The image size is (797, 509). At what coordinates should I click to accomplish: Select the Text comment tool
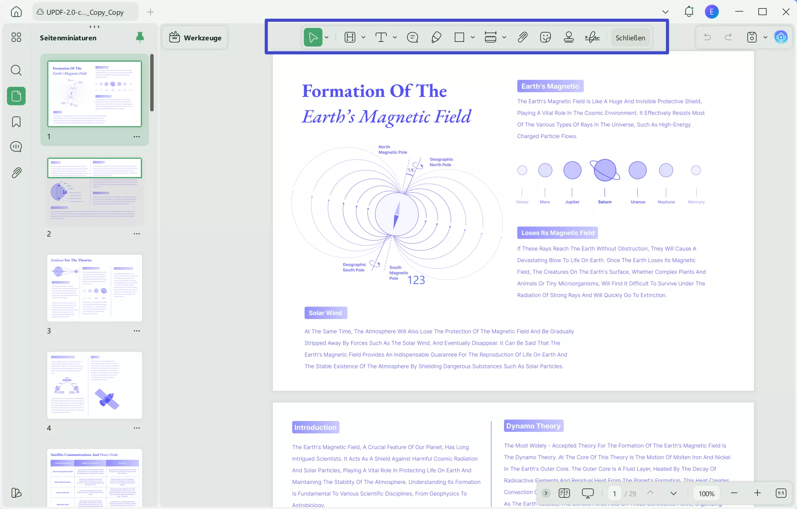(381, 38)
